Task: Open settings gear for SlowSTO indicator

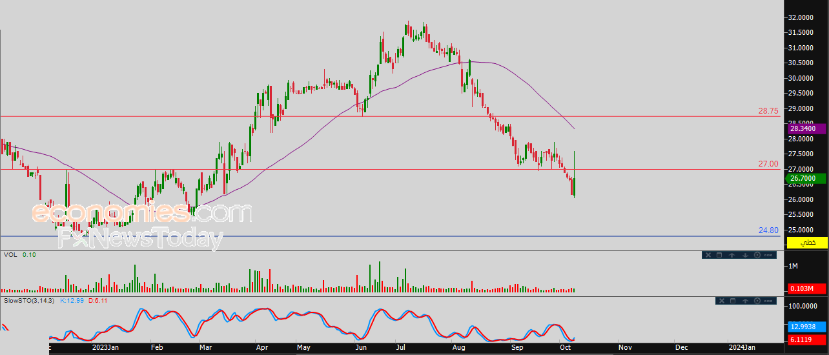Action: coord(757,301)
